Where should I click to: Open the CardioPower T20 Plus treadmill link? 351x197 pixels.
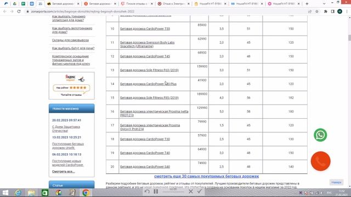(148, 84)
